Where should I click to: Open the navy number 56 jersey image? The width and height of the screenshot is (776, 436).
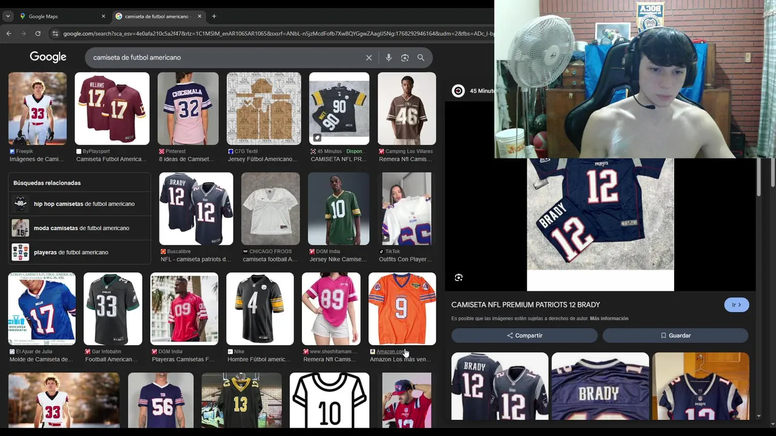[x=161, y=401]
